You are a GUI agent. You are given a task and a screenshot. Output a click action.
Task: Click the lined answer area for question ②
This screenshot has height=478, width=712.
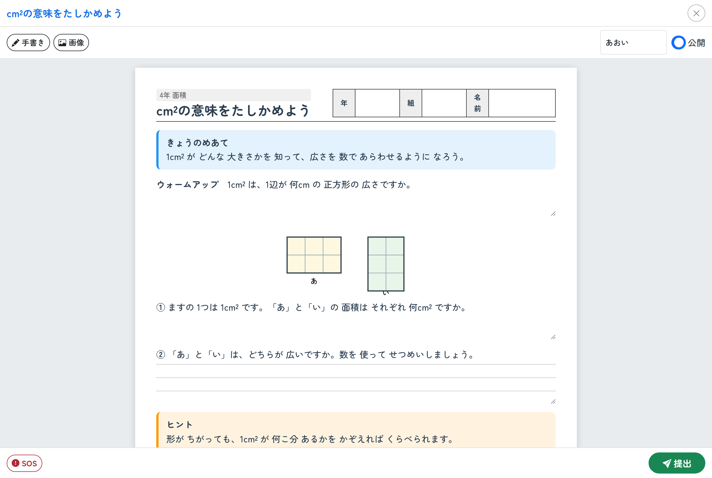pyautogui.click(x=356, y=384)
